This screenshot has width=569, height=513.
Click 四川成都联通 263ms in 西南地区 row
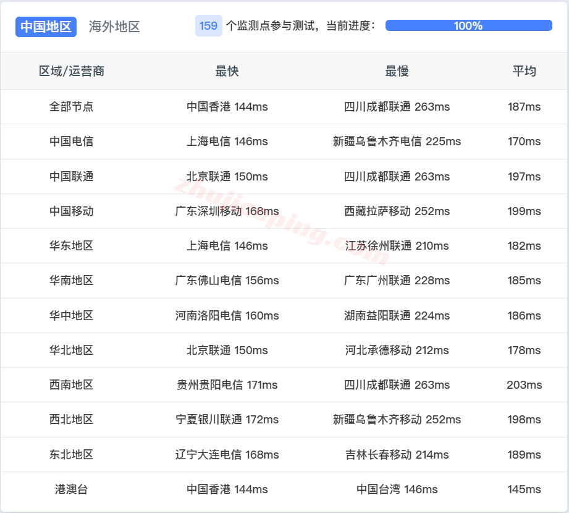(x=397, y=385)
